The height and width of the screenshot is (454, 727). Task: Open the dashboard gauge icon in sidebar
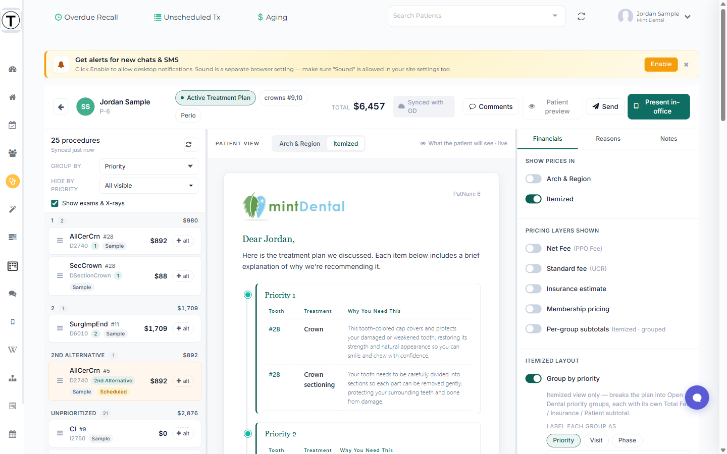click(13, 69)
